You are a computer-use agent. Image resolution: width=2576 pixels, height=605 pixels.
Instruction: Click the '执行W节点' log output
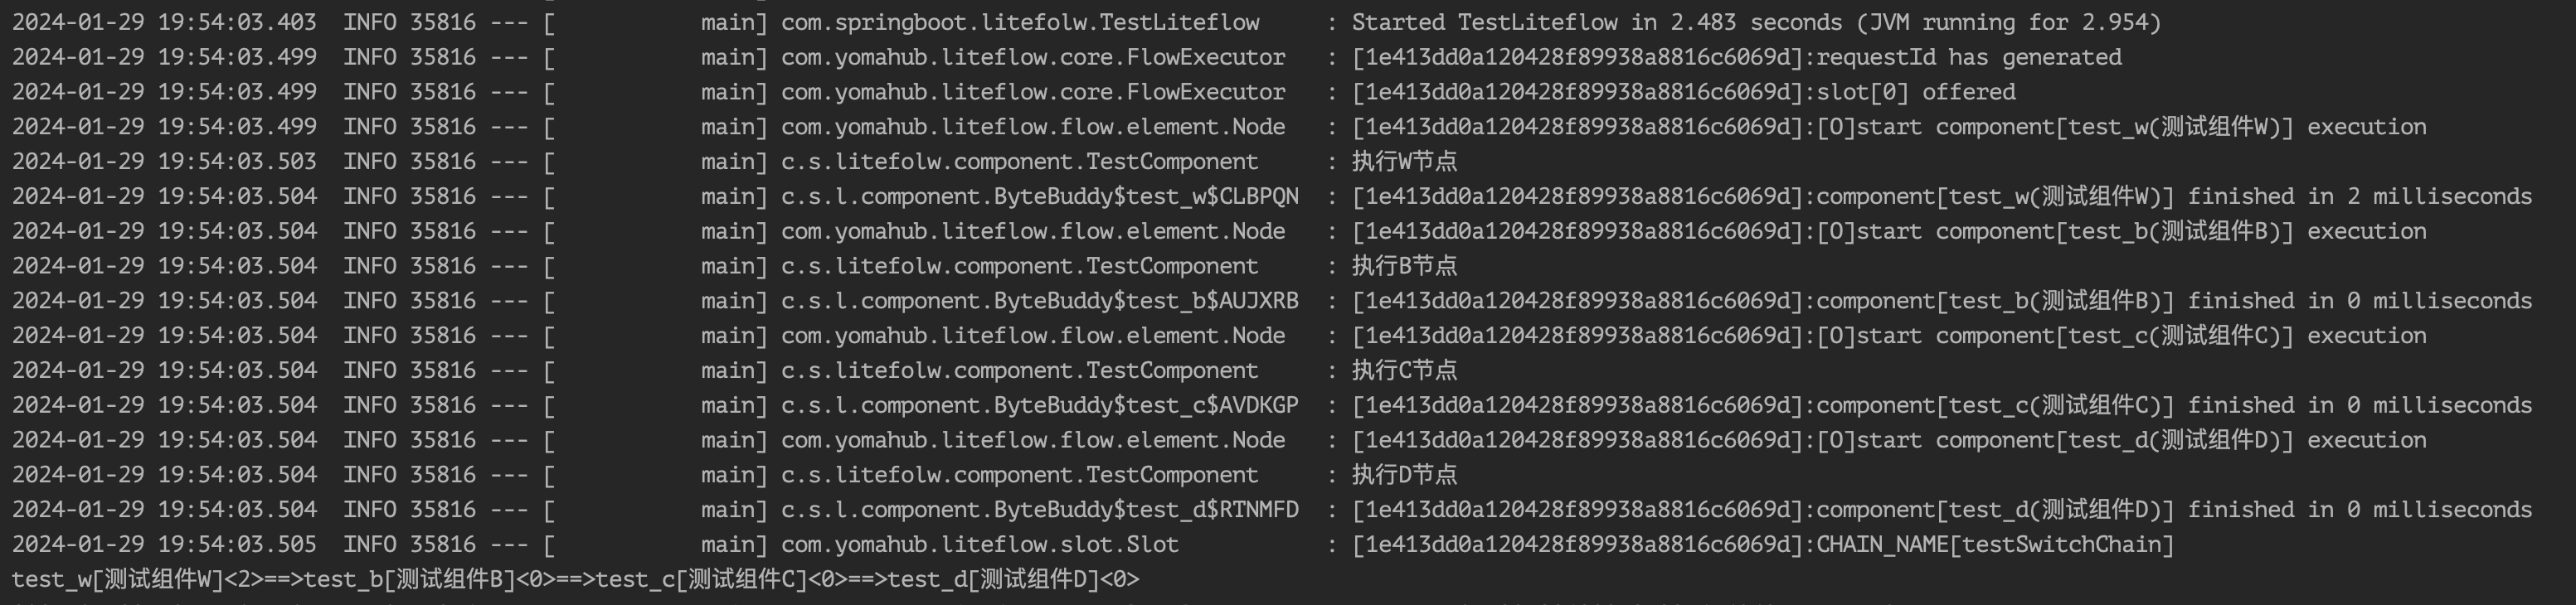click(x=1404, y=161)
